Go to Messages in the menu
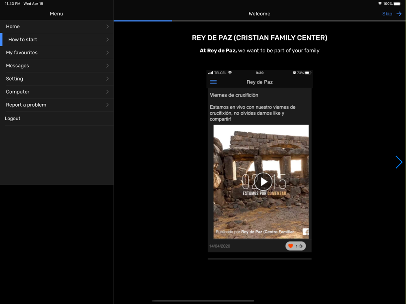The width and height of the screenshot is (406, 304). pos(57,66)
